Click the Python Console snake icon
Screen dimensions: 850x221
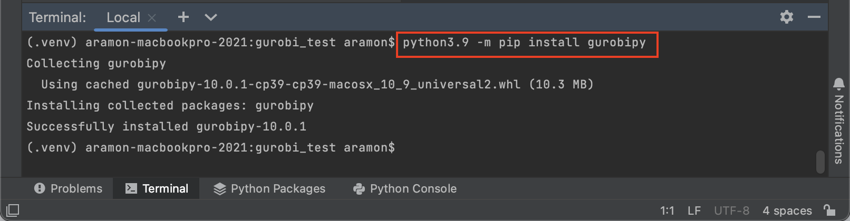click(x=359, y=189)
